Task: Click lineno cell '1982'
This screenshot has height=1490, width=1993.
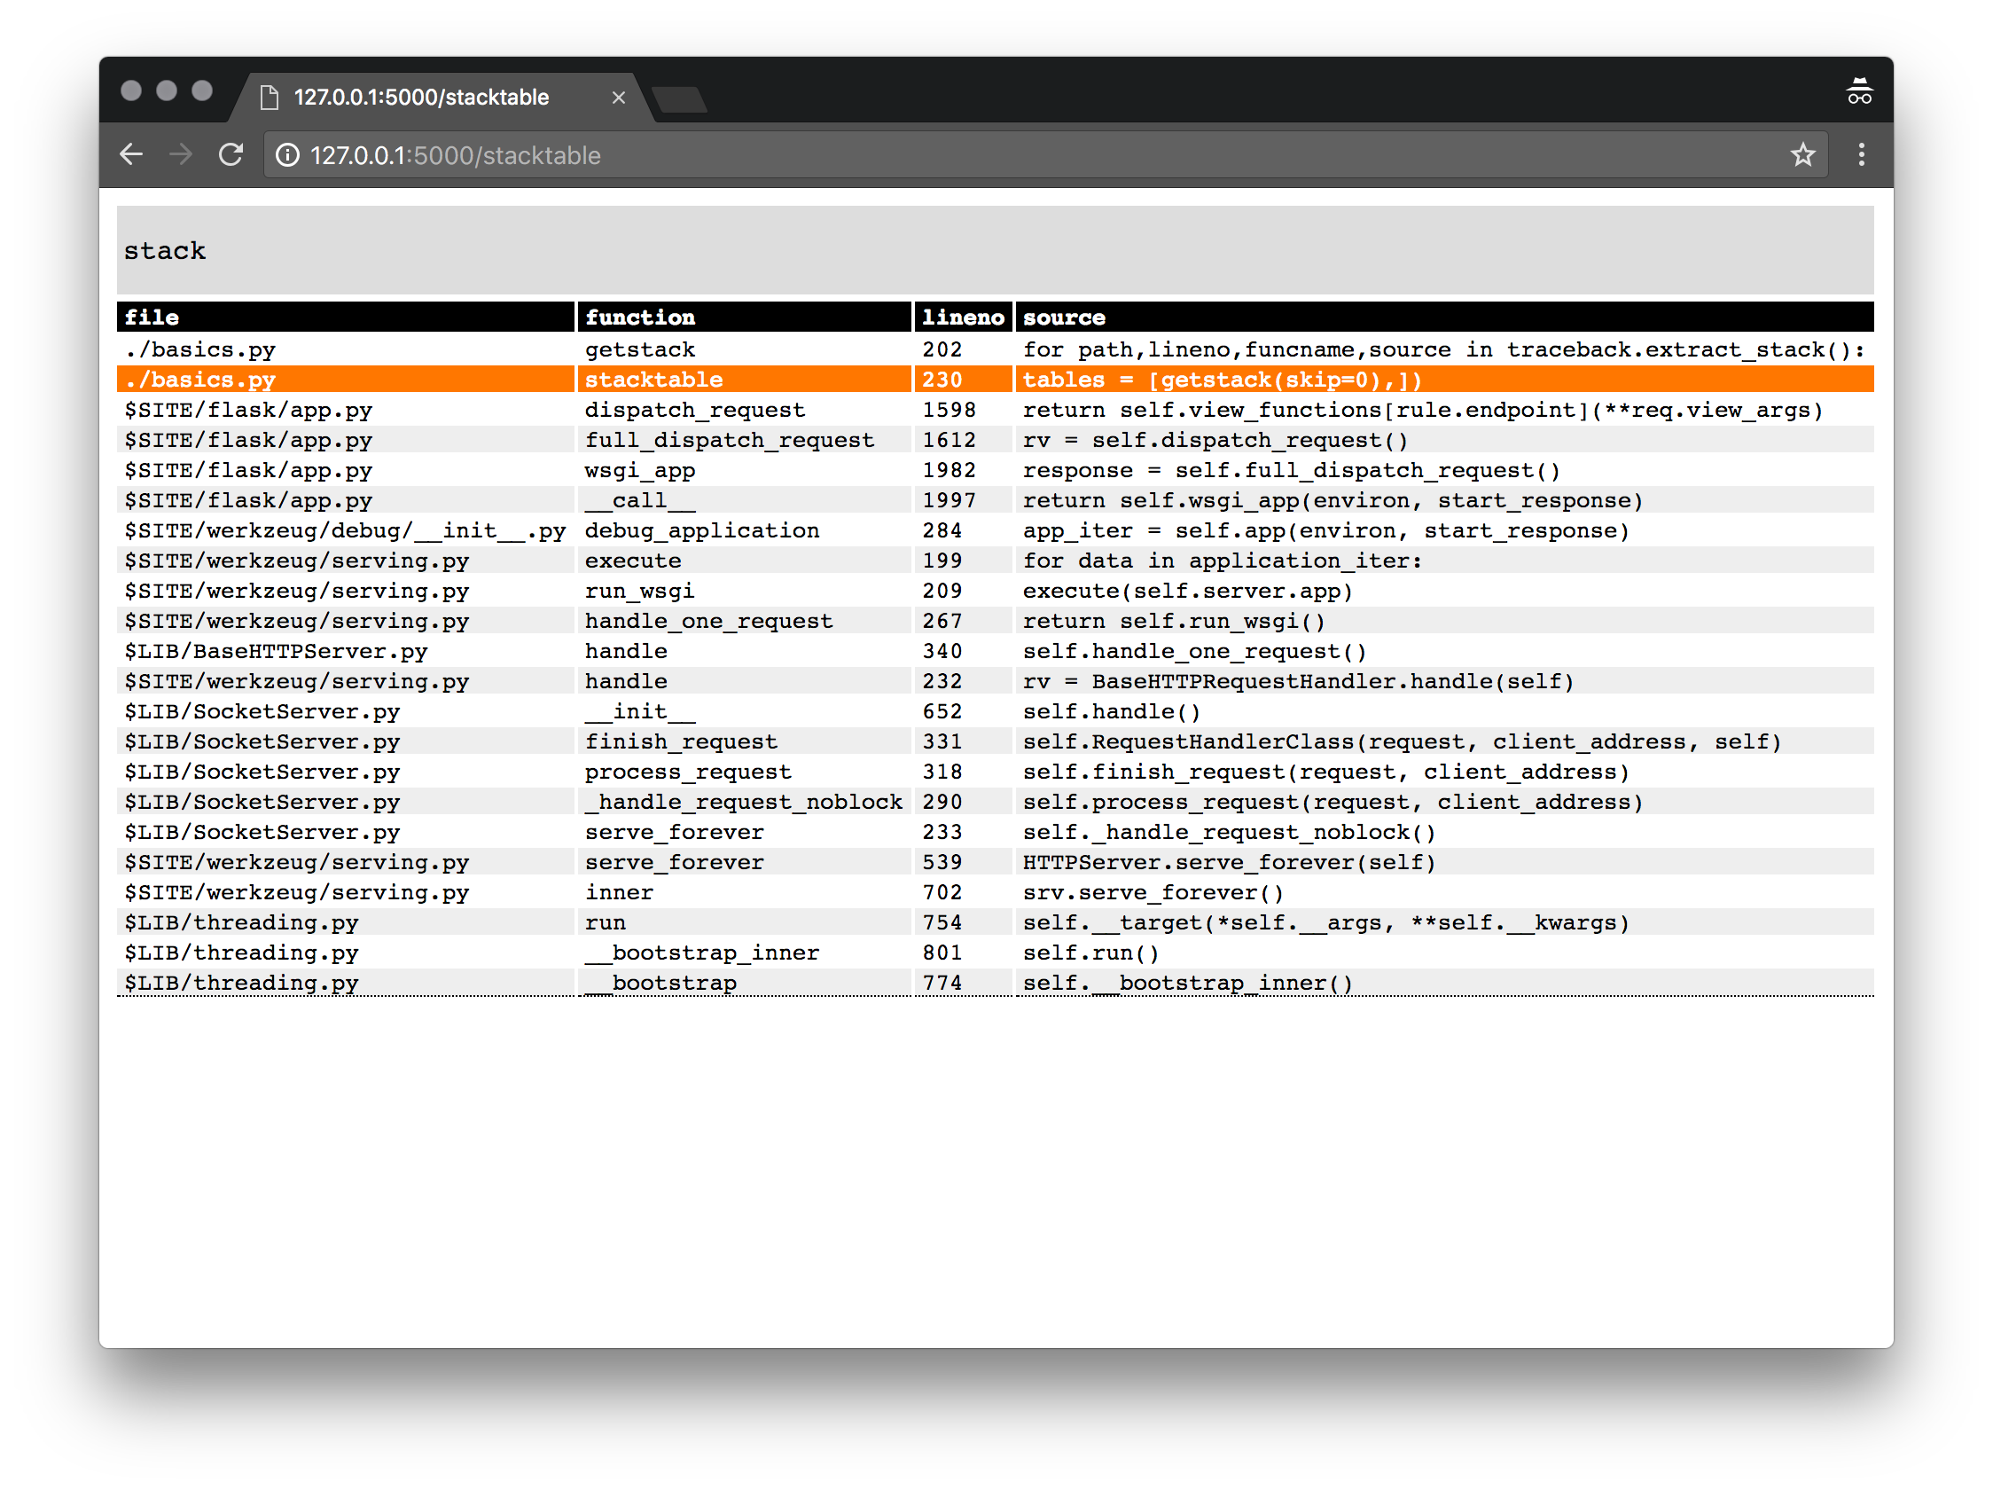Action: tap(963, 471)
